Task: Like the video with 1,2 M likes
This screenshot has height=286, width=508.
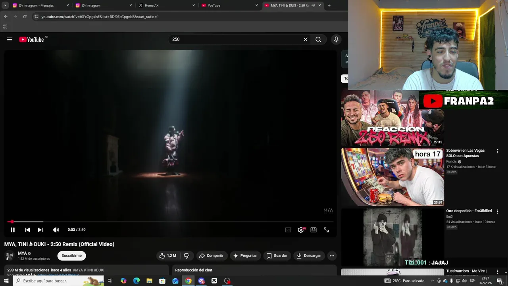Action: click(167, 256)
